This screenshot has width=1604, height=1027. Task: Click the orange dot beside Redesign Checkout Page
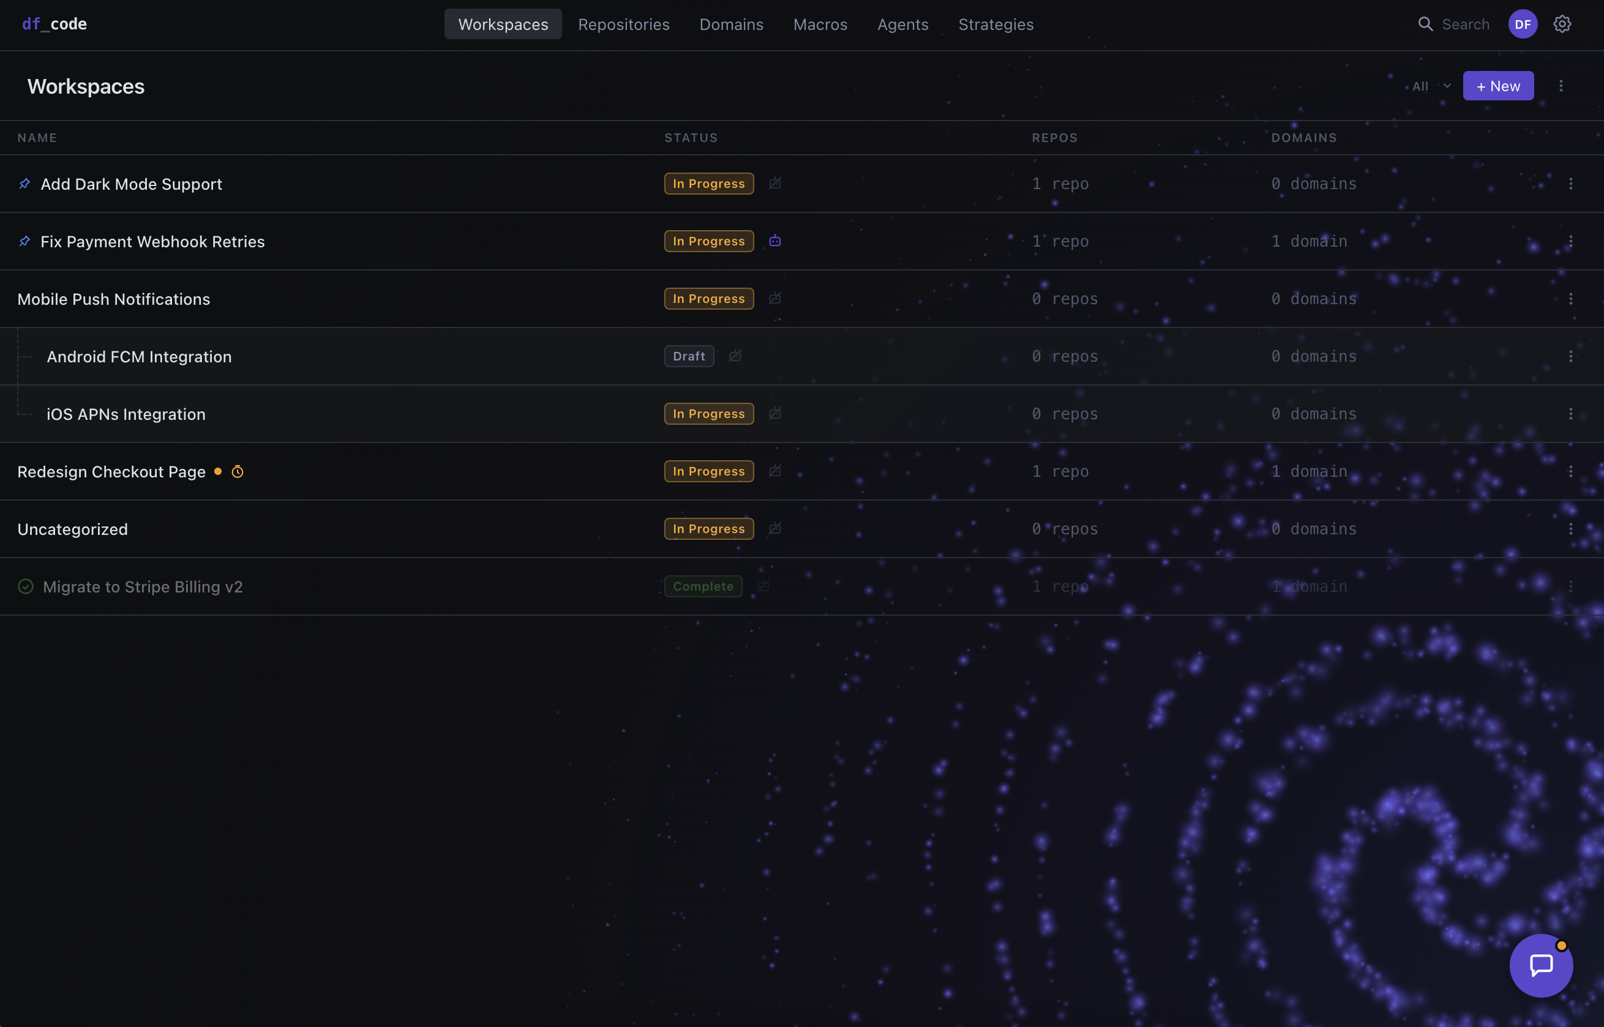217,471
